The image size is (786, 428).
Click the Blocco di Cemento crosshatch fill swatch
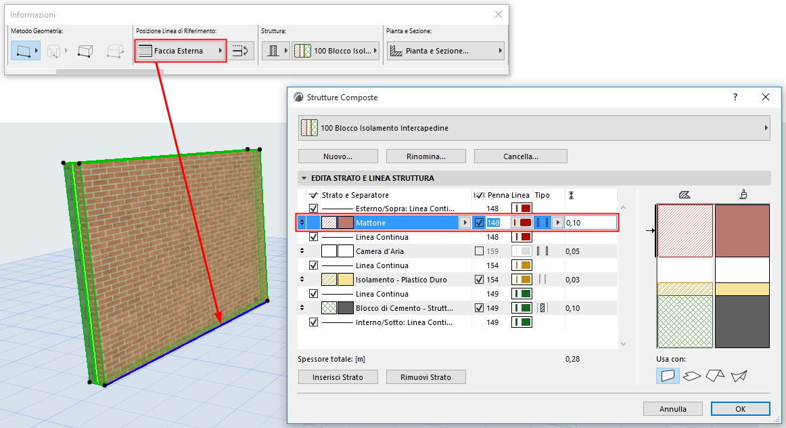pyautogui.click(x=329, y=308)
